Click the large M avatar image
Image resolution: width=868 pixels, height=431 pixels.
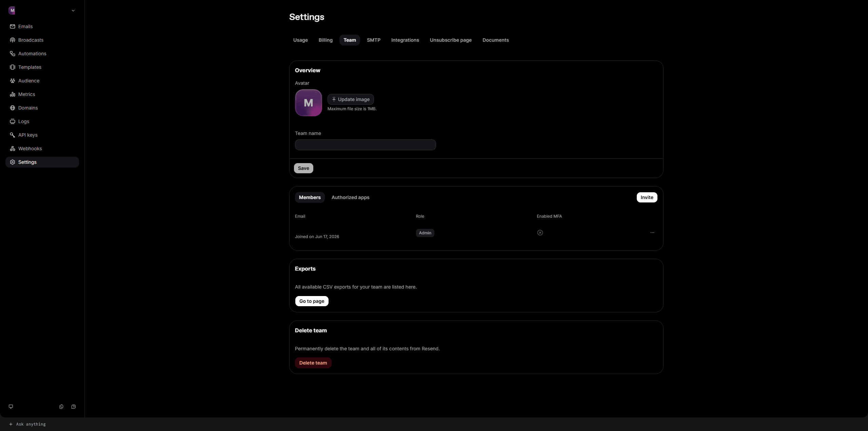[x=308, y=103]
